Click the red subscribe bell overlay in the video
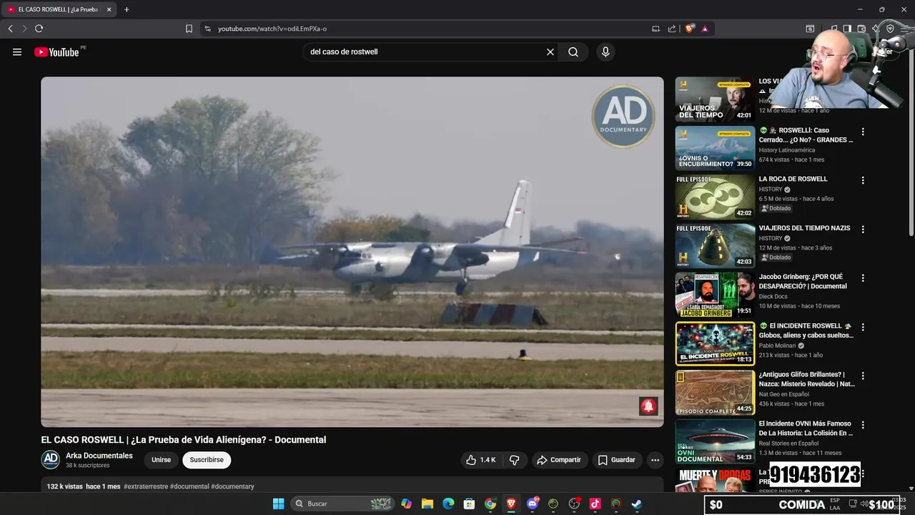915x515 pixels. click(x=648, y=406)
